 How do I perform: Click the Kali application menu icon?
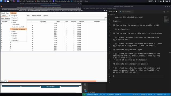pyautogui.click(x=1, y=1)
